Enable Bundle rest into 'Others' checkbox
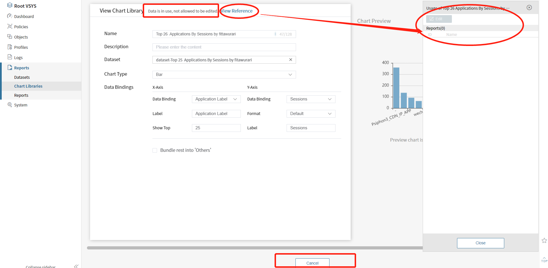 pos(155,150)
